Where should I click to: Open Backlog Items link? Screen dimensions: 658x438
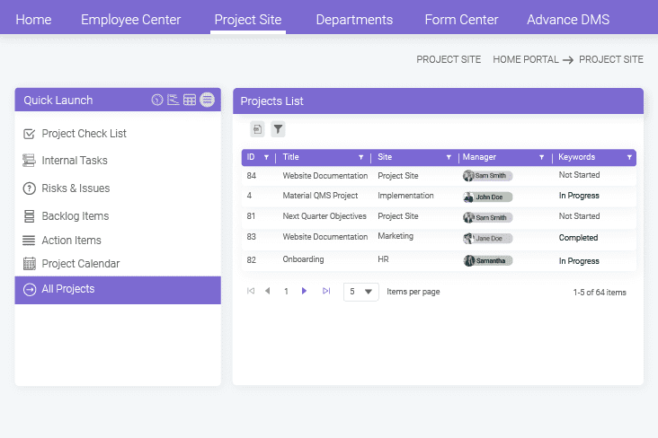76,216
